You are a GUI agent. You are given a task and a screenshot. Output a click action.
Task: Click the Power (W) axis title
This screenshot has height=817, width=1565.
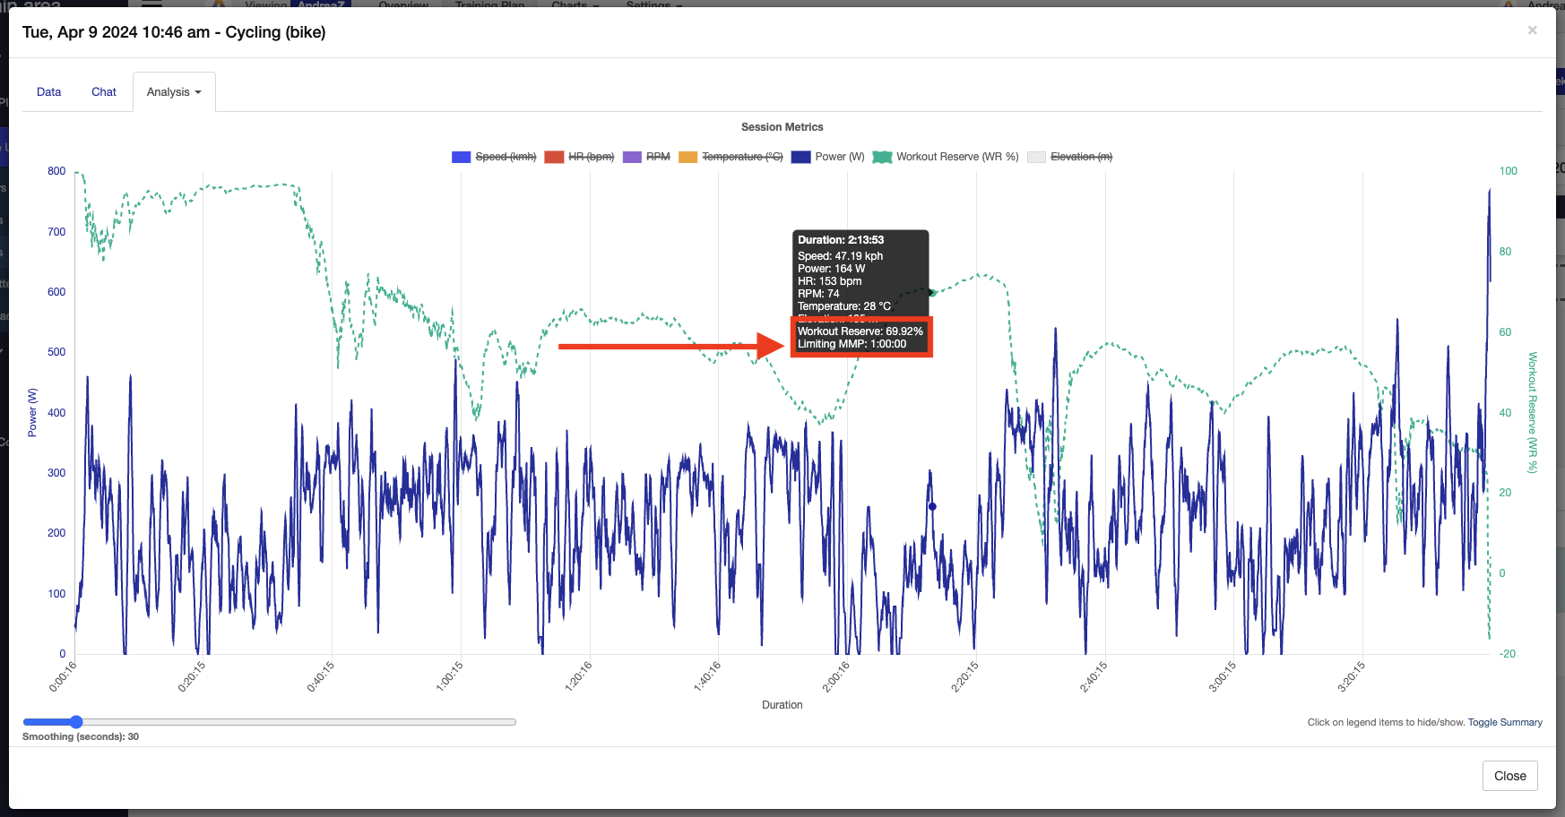tap(32, 412)
